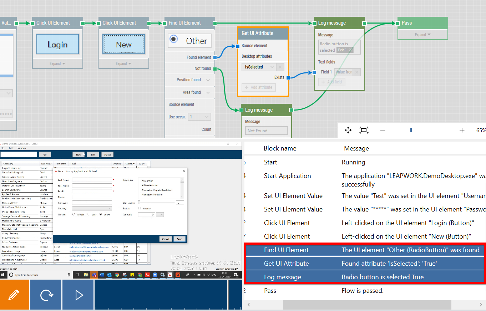Expand the 'Position found' chevron
486x311 pixels.
(x=208, y=80)
